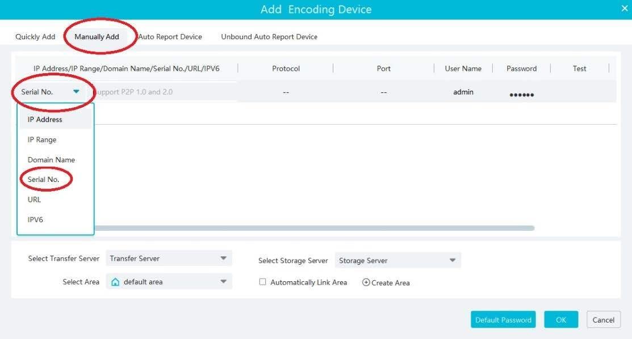Click the plus icon beside Create Area
This screenshot has width=632, height=339.
pyautogui.click(x=366, y=282)
